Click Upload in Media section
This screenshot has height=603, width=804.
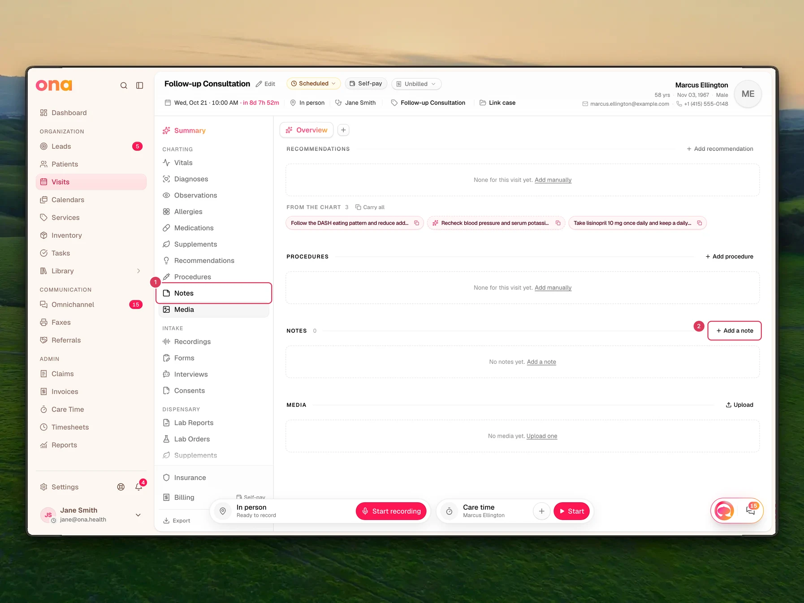point(739,405)
